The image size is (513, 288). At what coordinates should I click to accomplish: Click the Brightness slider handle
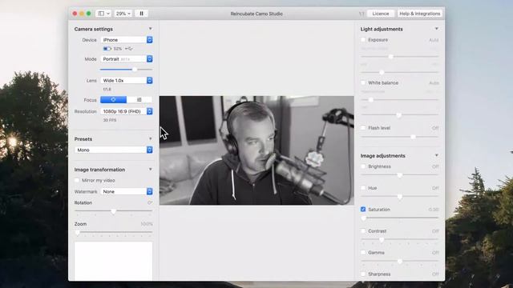(x=399, y=175)
